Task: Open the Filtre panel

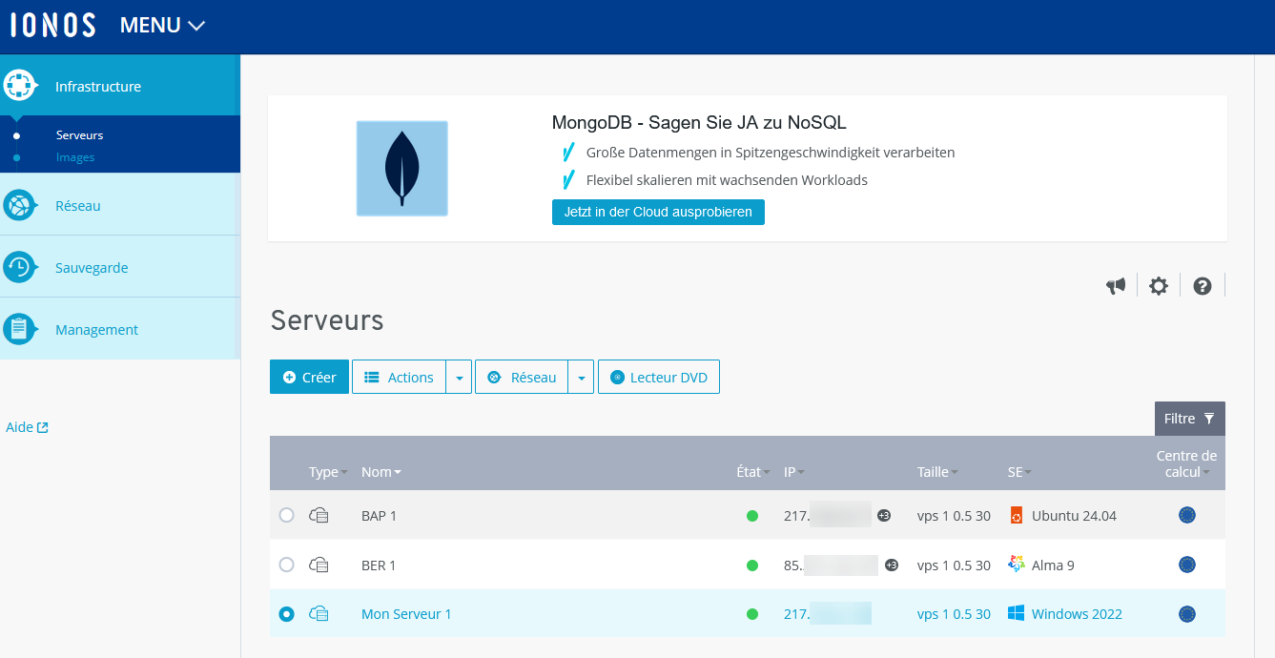Action: [x=1190, y=419]
